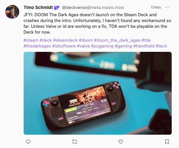The image size is (179, 148).
Task: Open Timo Schmidt's profile name
Action: pyautogui.click(x=38, y=8)
